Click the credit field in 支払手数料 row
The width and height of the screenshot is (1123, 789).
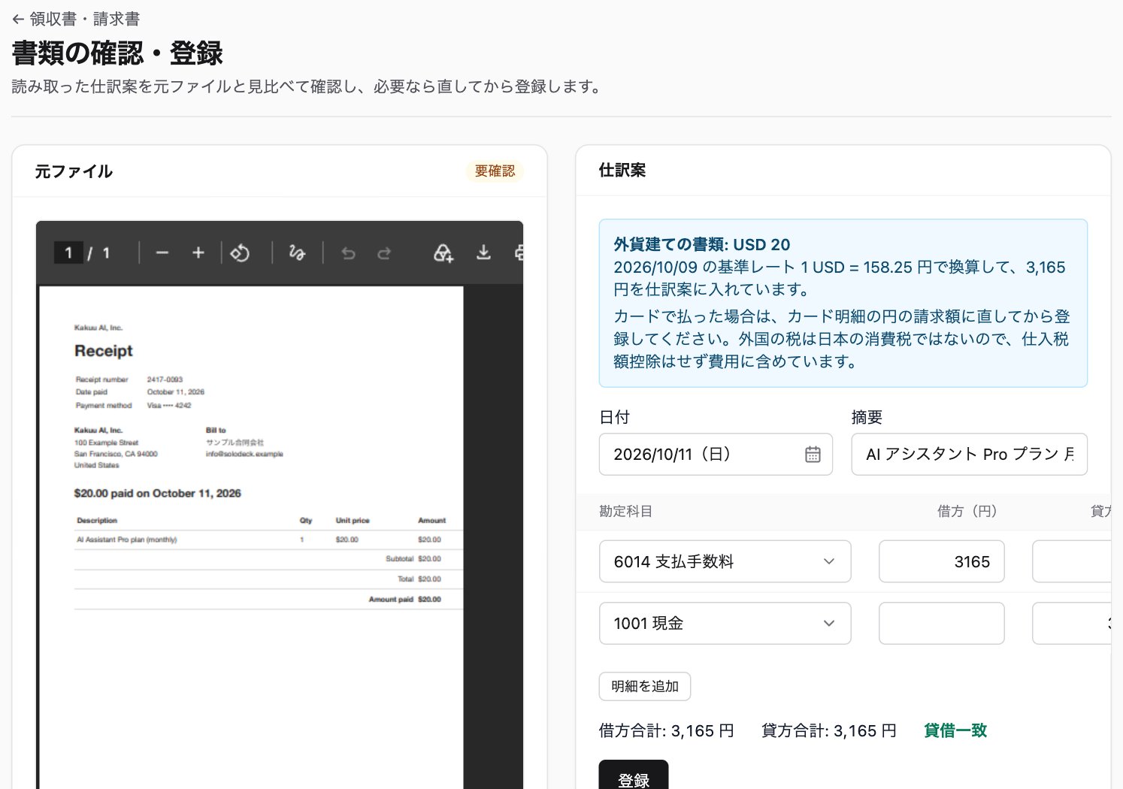(x=1072, y=561)
